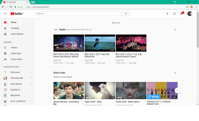Screen dimensions: 199x121
Task: Open the Chrome three-dot menu
Action: click(x=196, y=7)
